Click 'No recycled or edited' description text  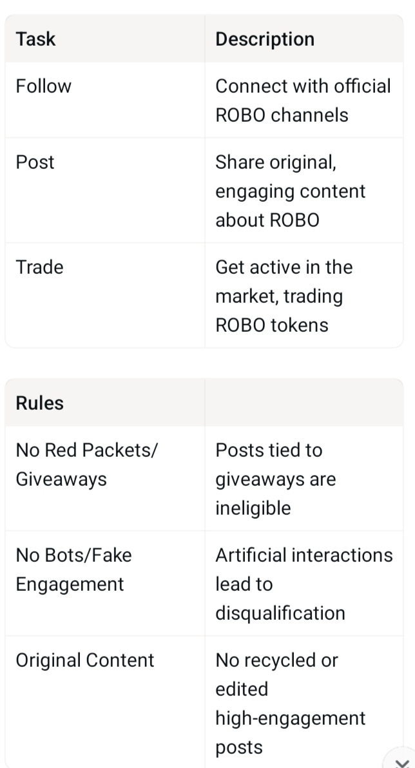pyautogui.click(x=276, y=675)
